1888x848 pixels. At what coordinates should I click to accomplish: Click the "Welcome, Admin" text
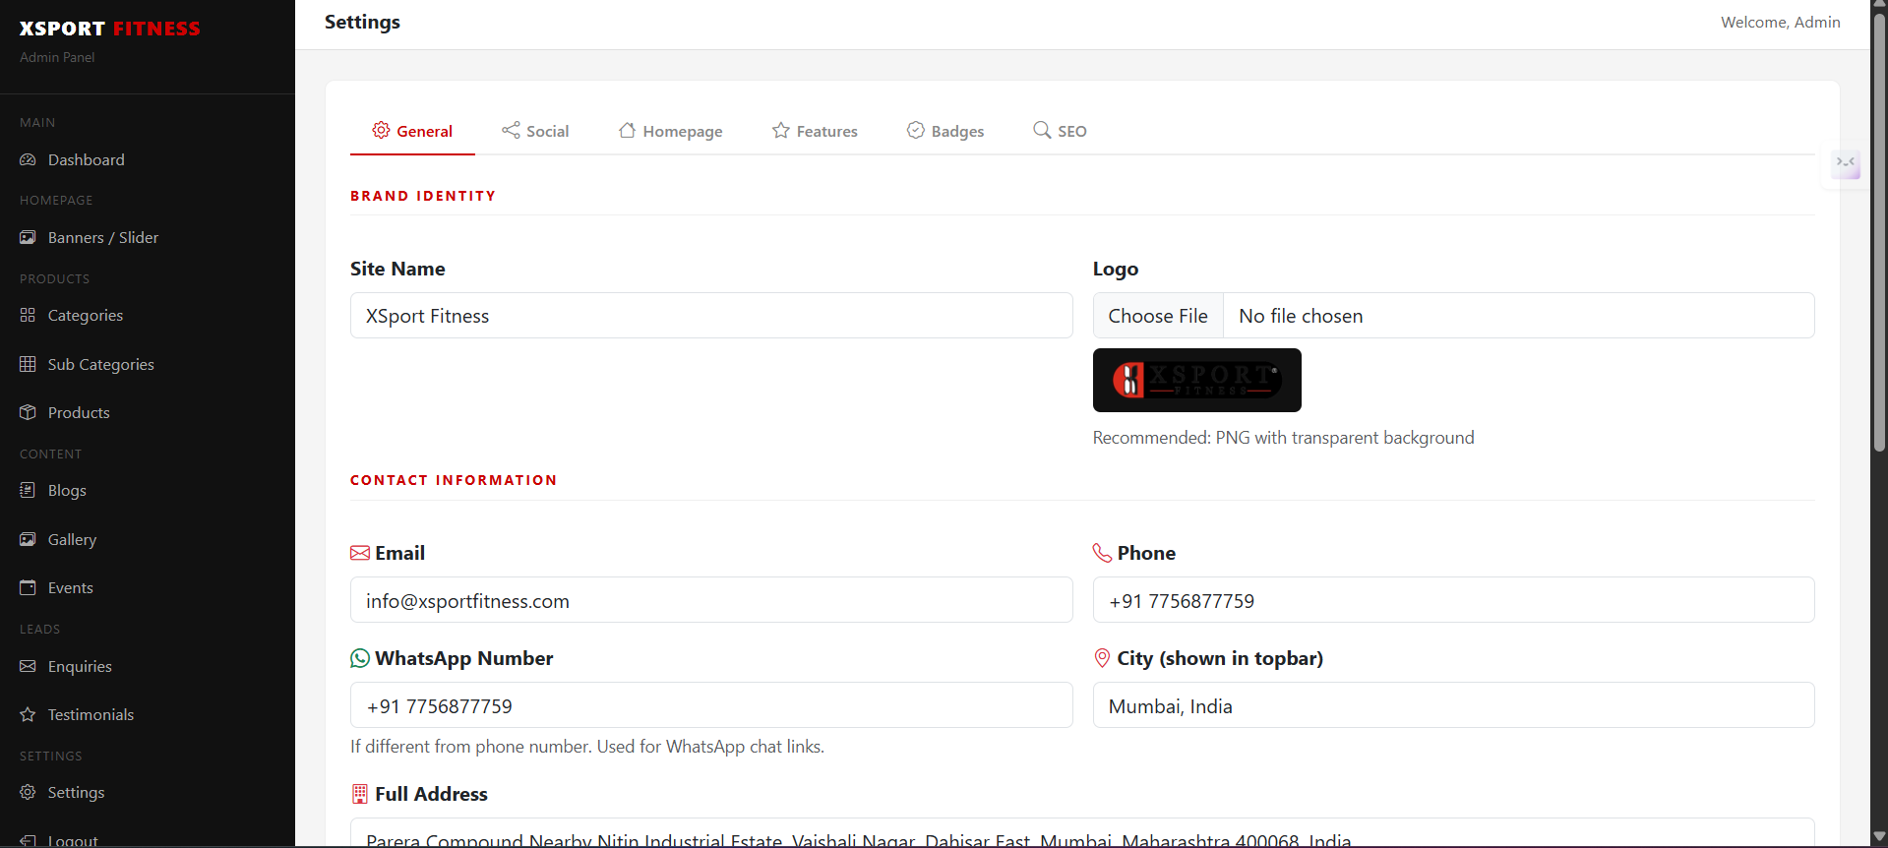click(1781, 22)
